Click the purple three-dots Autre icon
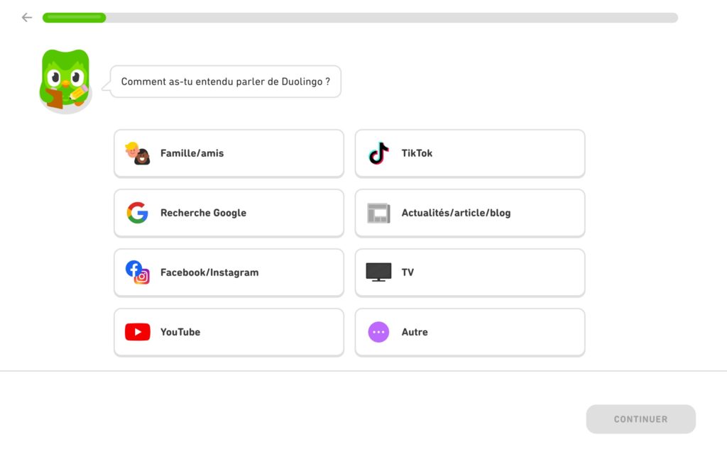 pyautogui.click(x=378, y=332)
